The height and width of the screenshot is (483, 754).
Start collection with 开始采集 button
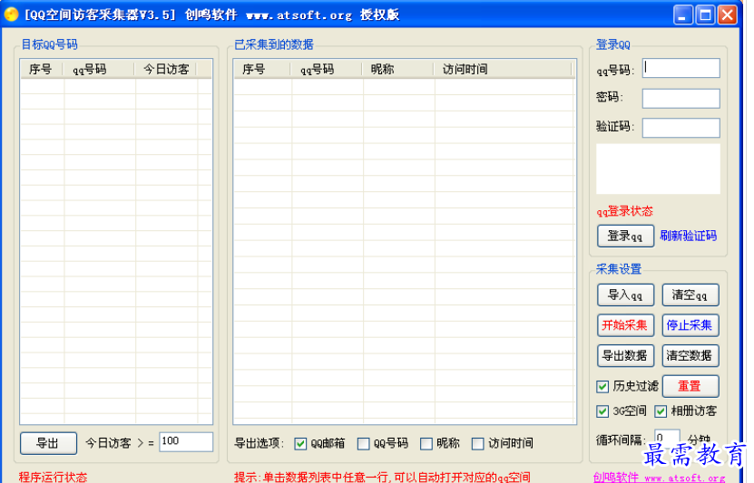pos(625,325)
